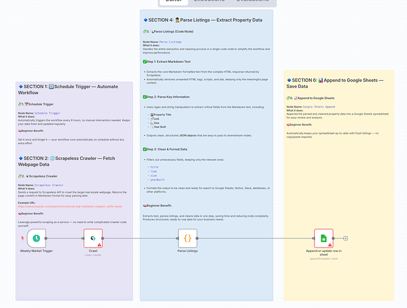This screenshot has height=308, width=407.
Task: Select SECTION 4 Parse Listings heading
Action: [203, 20]
